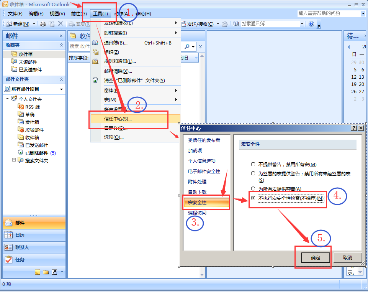Select 受信任的发布者 category

(204, 140)
